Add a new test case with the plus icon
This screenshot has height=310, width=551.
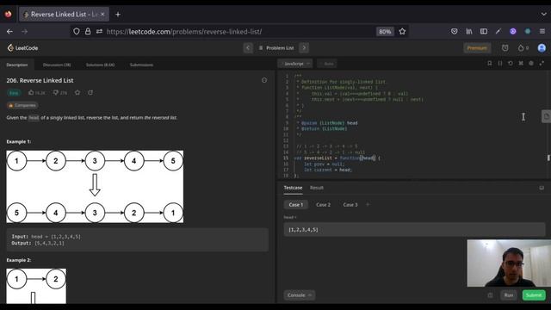pos(368,204)
